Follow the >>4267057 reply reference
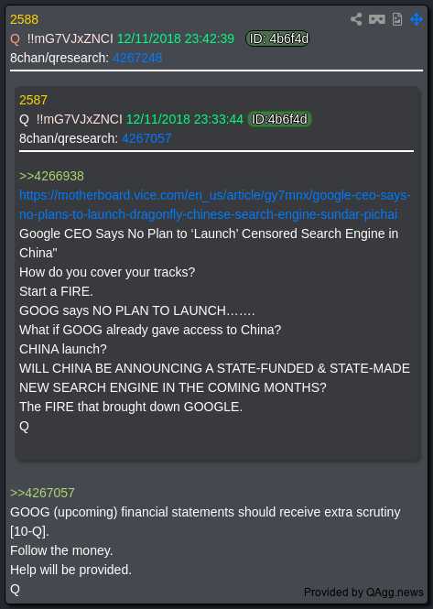 pyautogui.click(x=42, y=493)
